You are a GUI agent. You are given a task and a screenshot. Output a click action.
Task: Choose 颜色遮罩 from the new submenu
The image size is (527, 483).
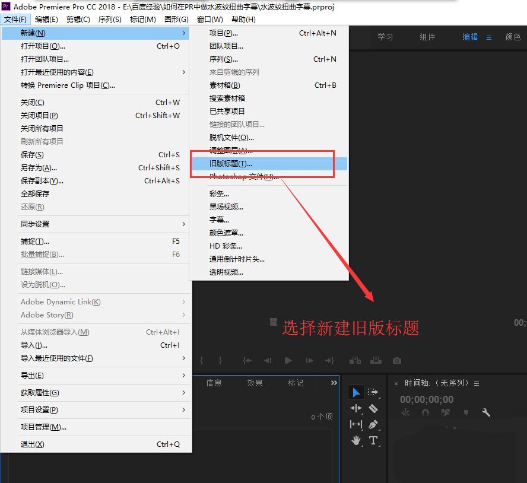(268, 233)
